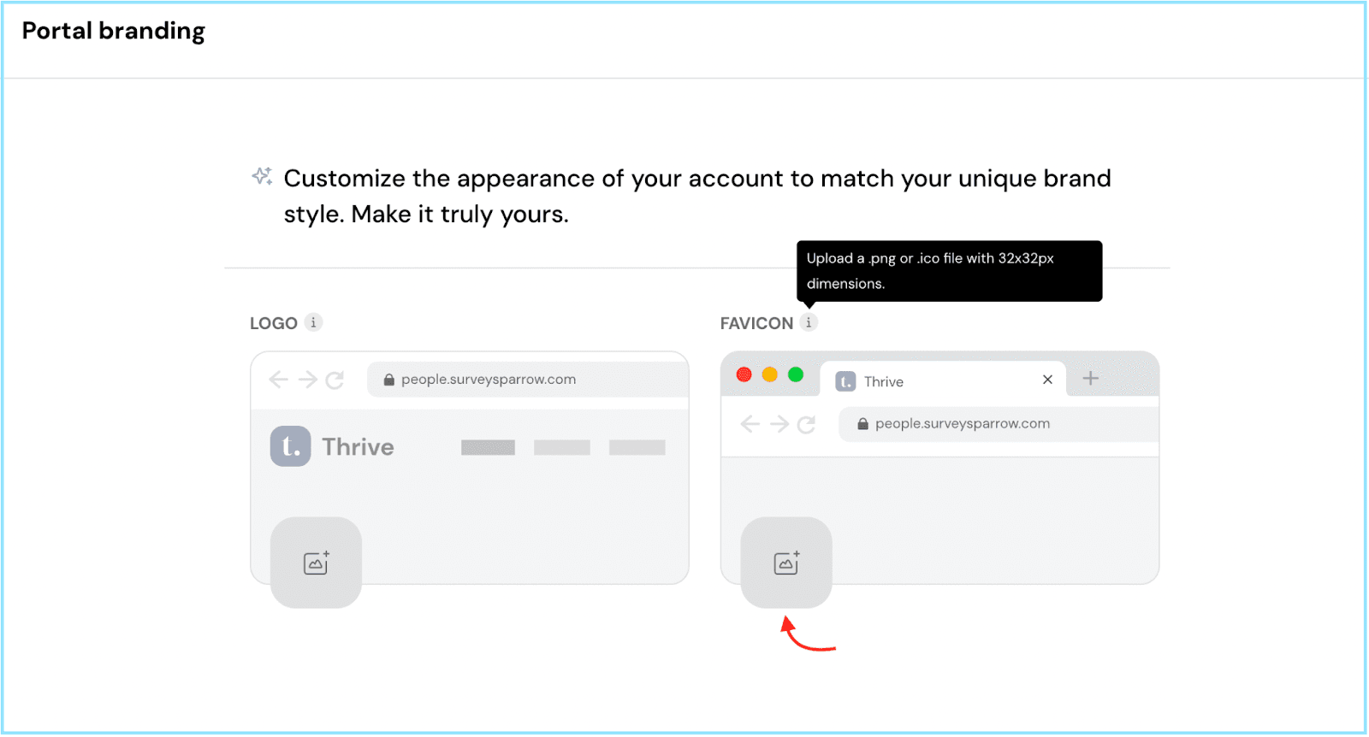
Task: Click back arrow in logo preview browser
Action: pos(278,380)
